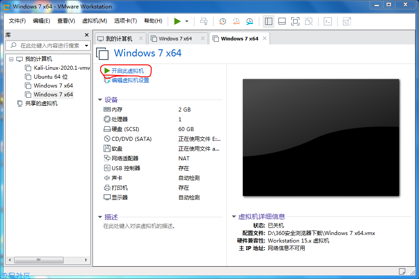Viewport: 419px width, 279px height.
Task: Toggle the library sidebar view icon
Action: click(x=269, y=21)
